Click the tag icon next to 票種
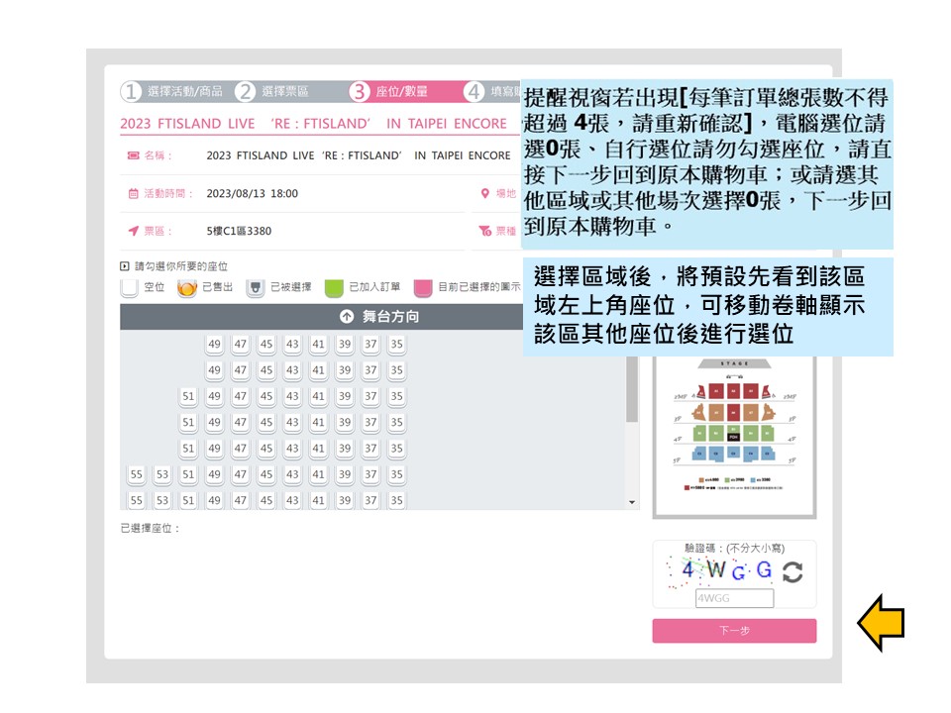Viewport: 951px width, 713px height. coord(484,231)
